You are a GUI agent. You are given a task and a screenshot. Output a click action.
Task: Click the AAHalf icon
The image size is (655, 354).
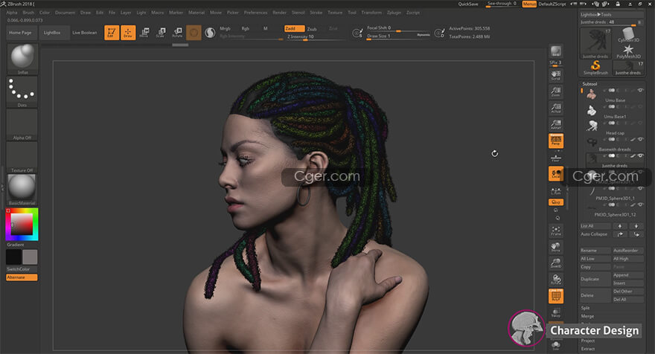556,124
